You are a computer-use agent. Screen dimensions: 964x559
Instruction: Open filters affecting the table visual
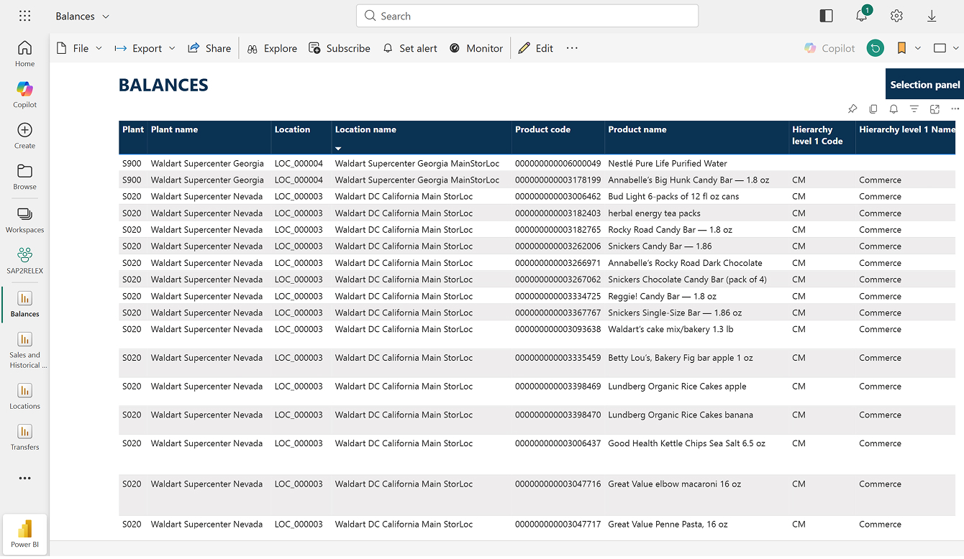(914, 109)
